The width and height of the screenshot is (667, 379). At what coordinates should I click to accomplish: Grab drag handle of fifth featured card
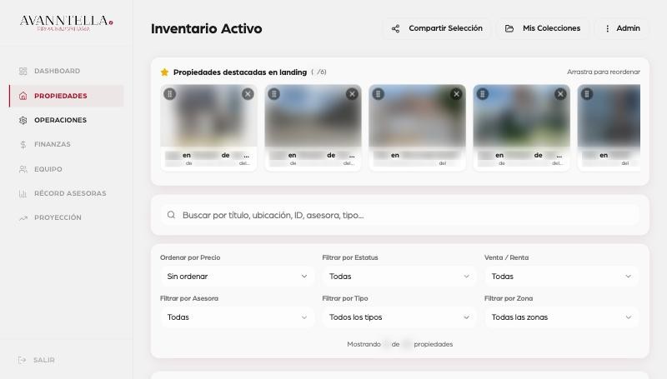tap(587, 94)
